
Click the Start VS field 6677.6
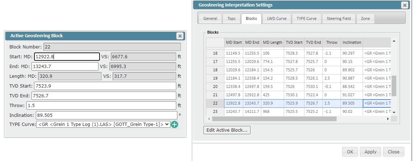(x=143, y=56)
